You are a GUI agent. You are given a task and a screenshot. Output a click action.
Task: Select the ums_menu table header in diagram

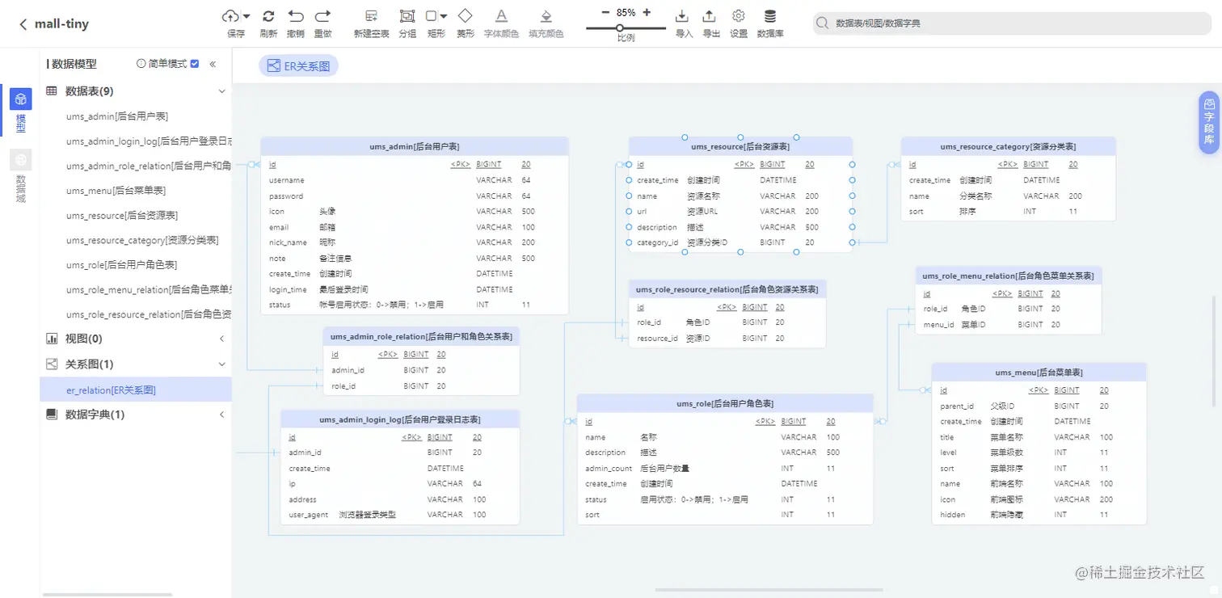coord(1039,372)
